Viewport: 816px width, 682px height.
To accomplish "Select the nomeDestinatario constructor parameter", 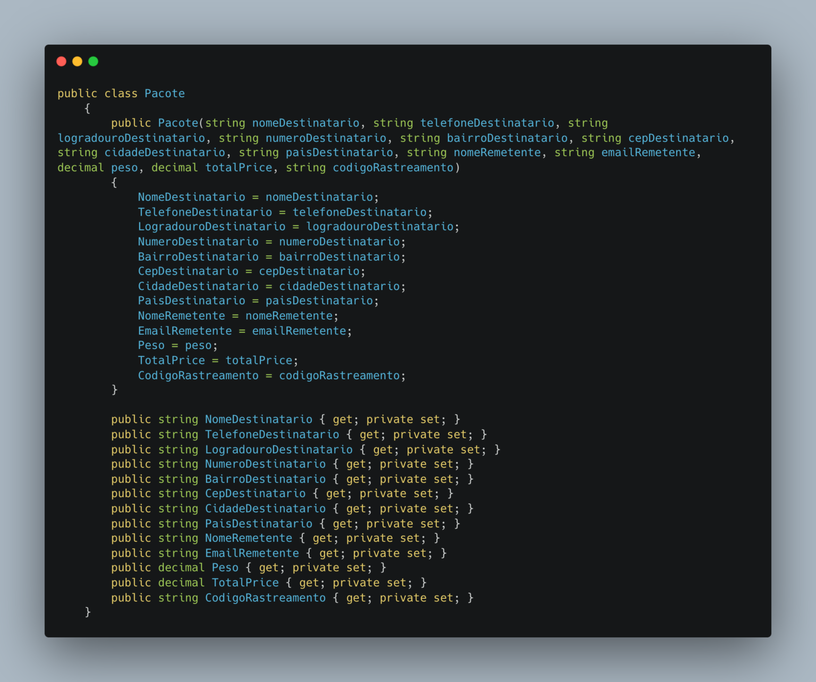I will [x=305, y=123].
